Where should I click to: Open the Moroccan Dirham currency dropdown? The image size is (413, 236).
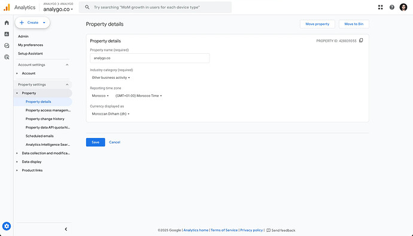coord(110,114)
